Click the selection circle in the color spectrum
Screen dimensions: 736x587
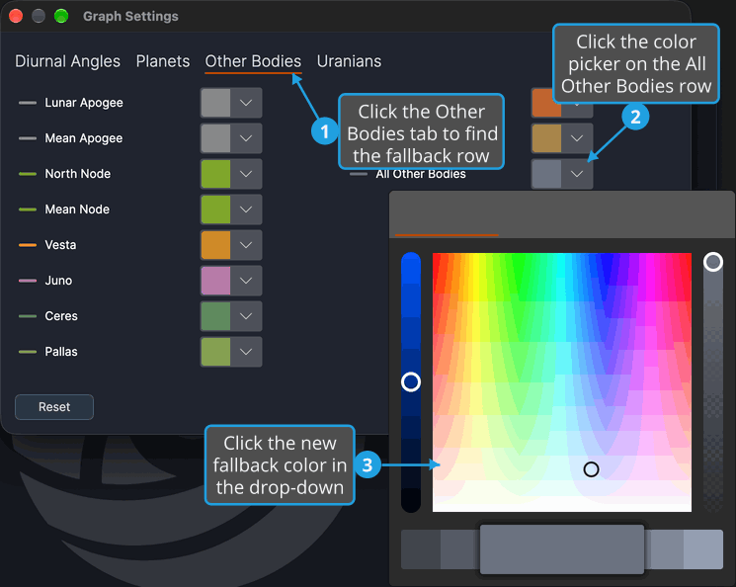[591, 469]
